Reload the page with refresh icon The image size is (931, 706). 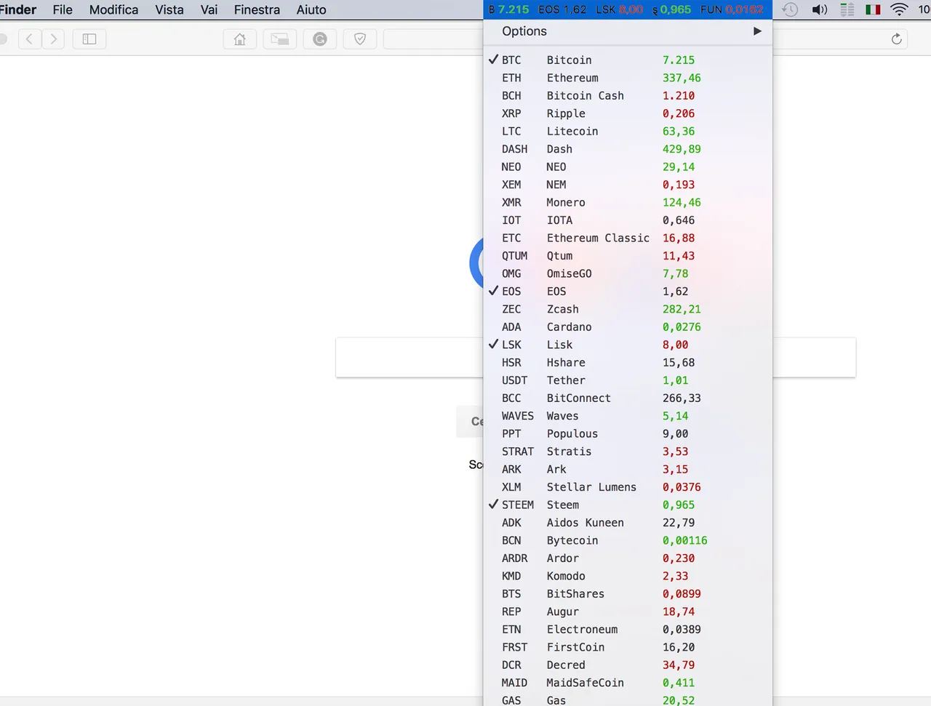point(896,39)
